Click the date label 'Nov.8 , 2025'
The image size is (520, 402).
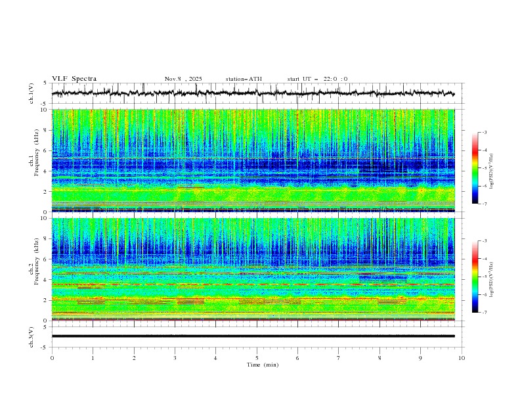[183, 79]
